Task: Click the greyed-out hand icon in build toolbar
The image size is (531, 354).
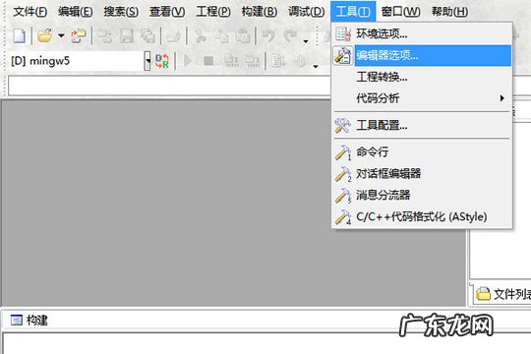Action: coord(300,61)
